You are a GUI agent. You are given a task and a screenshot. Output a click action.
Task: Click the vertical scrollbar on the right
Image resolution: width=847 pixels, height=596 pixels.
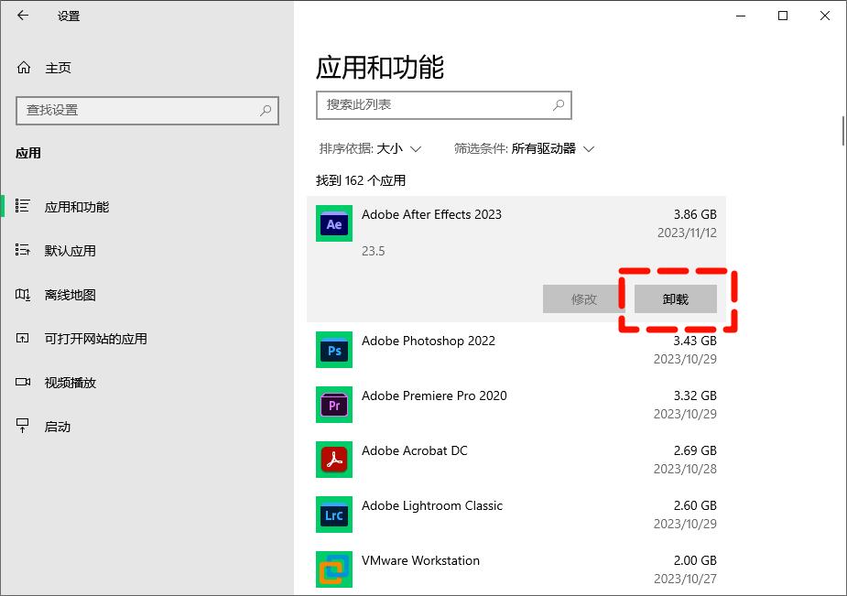point(842,130)
